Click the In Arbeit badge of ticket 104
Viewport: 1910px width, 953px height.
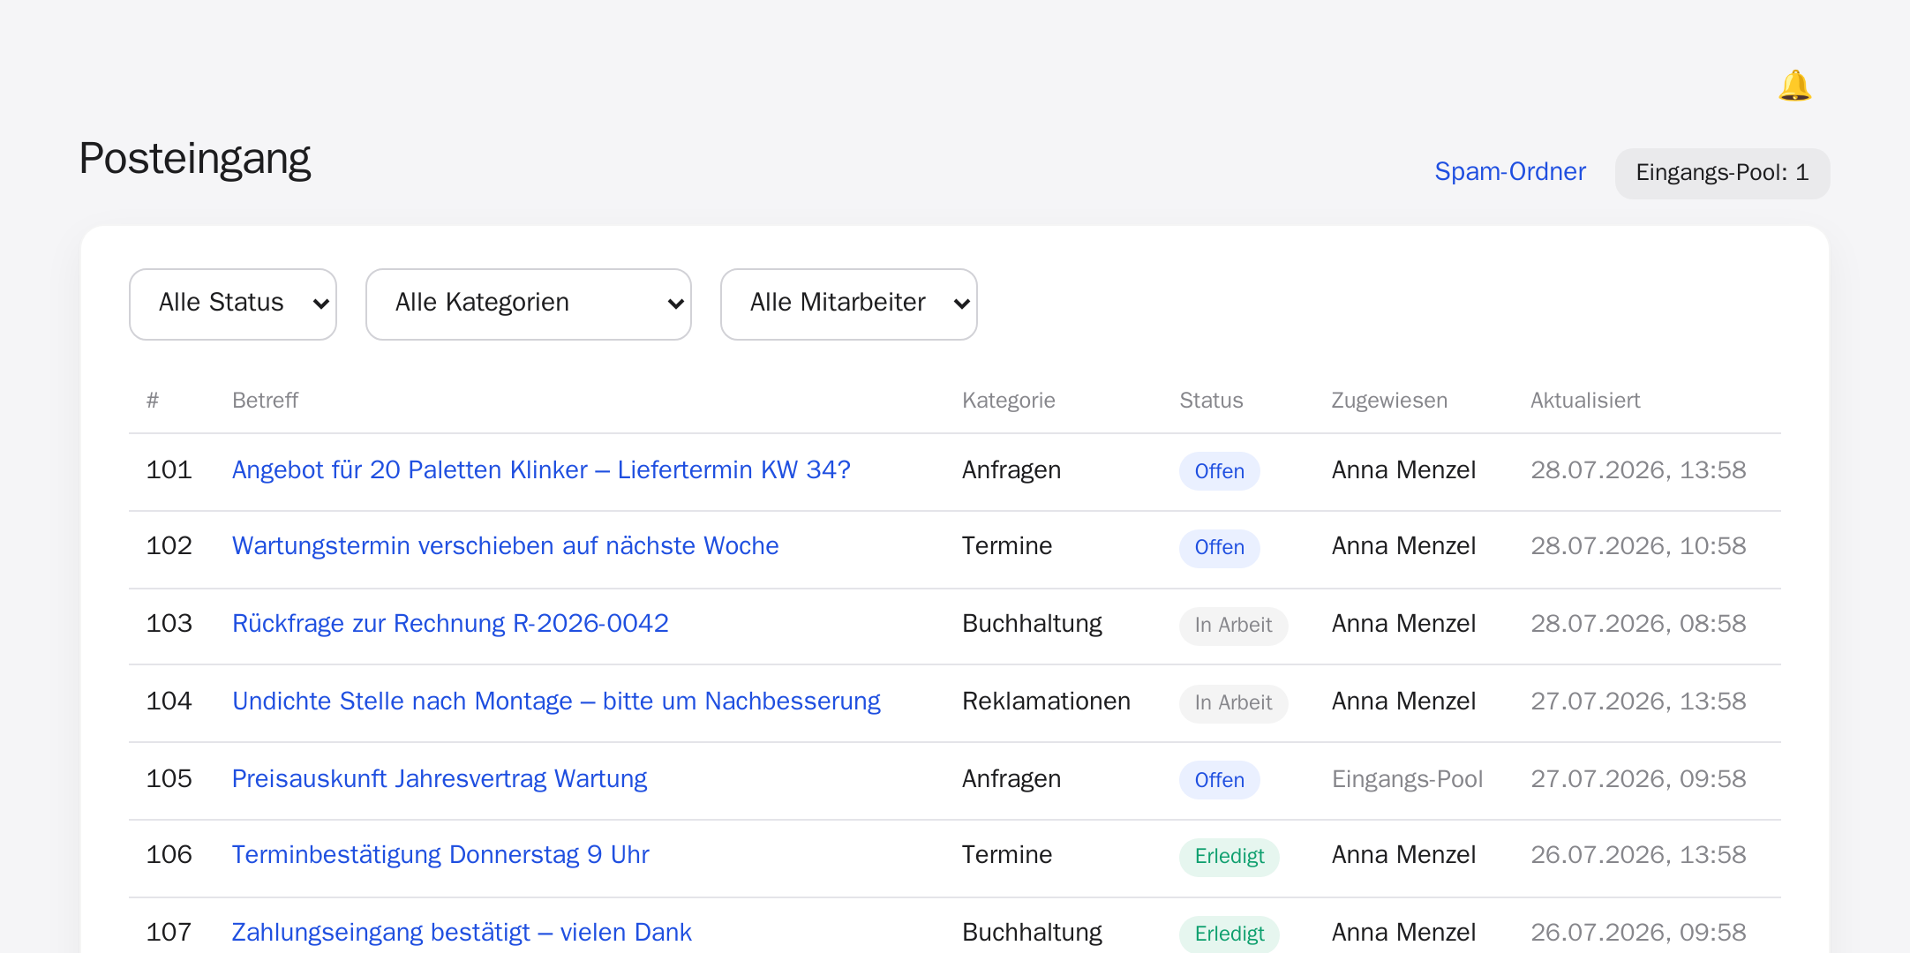pos(1233,702)
